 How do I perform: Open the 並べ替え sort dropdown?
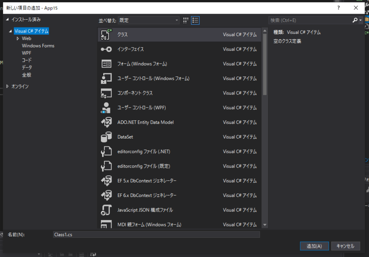coord(148,20)
